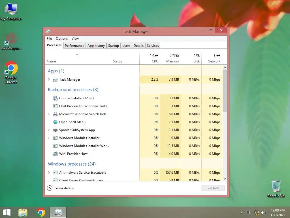Click Host Process for Windows Tasks icon
This screenshot has height=218, width=290.
pyautogui.click(x=55, y=106)
